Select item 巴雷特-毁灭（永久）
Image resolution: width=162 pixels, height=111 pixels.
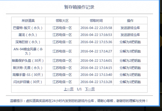click(x=28, y=28)
